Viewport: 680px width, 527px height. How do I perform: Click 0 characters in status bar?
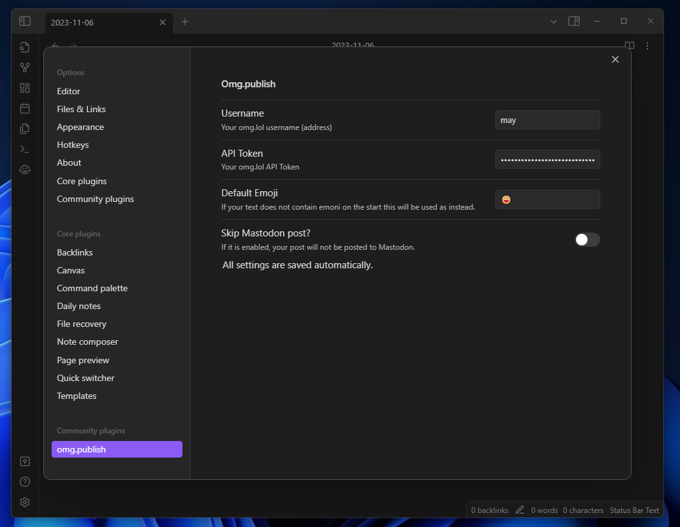583,510
